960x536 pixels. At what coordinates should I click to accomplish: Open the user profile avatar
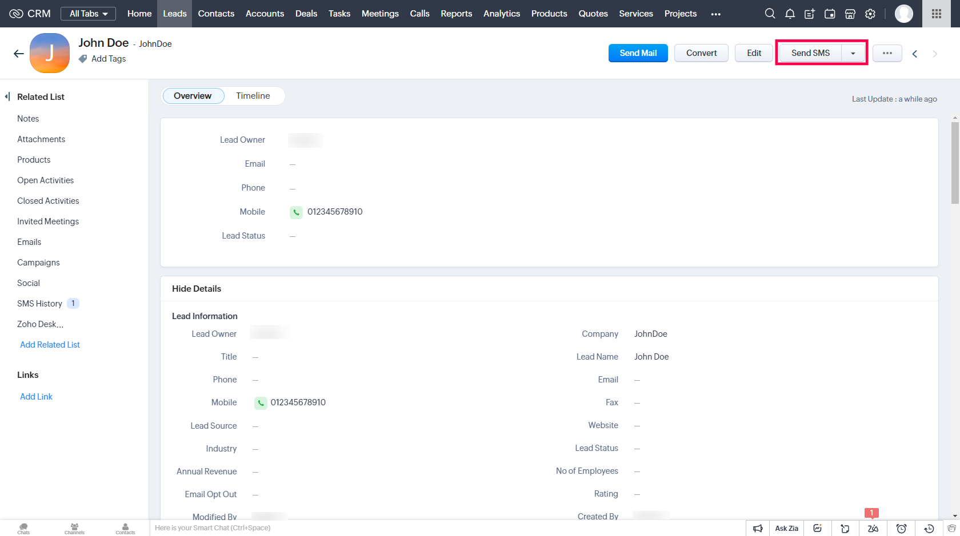click(x=904, y=14)
